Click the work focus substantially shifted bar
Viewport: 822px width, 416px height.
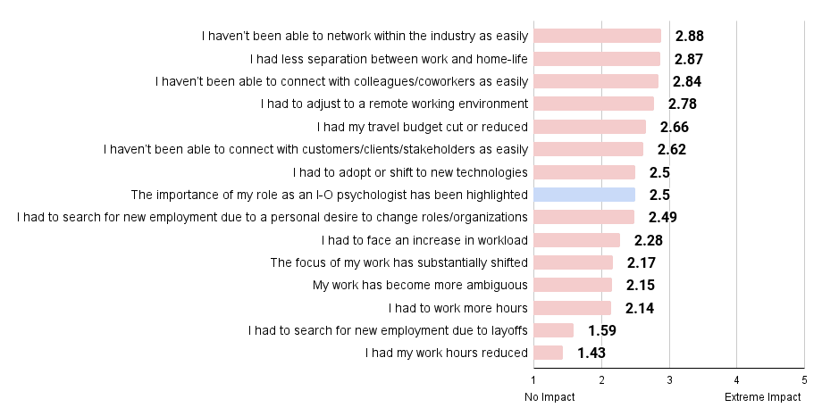tap(574, 262)
